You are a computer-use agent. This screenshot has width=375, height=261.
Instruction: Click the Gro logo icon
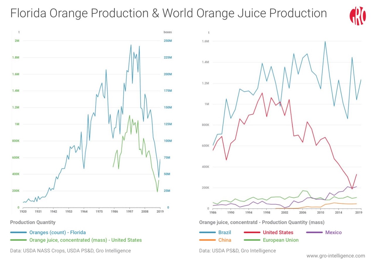[357, 15]
